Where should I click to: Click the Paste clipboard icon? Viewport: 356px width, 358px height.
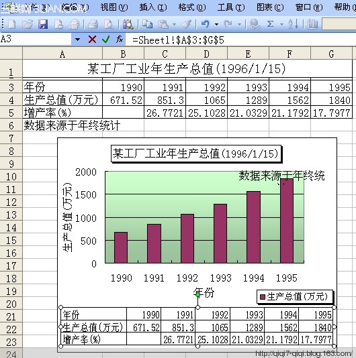163,24
